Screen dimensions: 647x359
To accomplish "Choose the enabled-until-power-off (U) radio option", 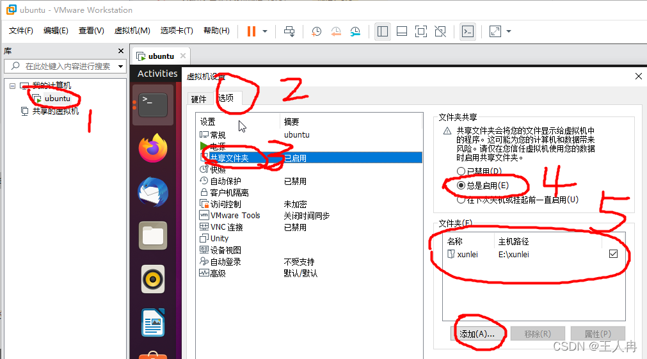I will [x=461, y=200].
